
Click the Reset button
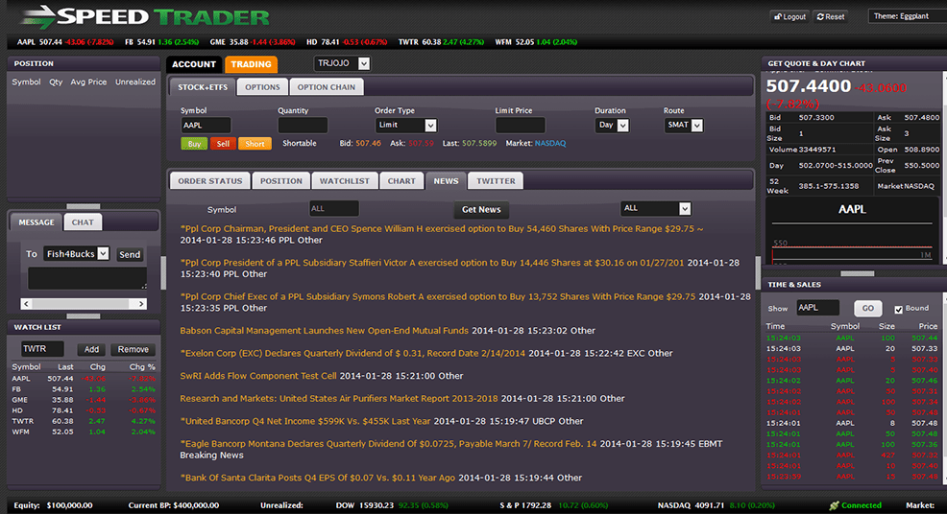point(831,17)
